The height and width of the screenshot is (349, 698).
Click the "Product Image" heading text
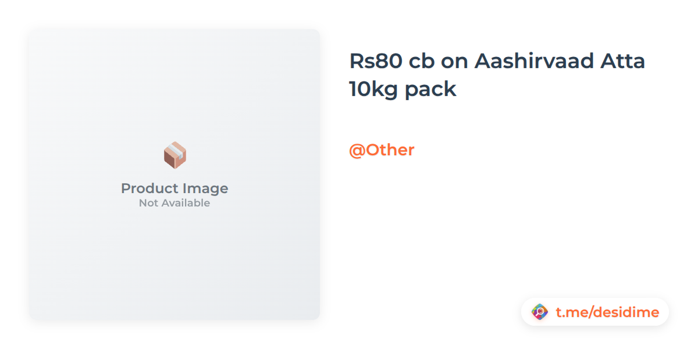tap(174, 188)
